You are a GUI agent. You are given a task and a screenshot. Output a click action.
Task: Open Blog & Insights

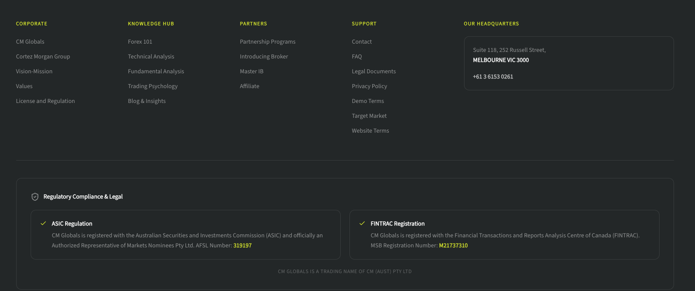pos(147,101)
